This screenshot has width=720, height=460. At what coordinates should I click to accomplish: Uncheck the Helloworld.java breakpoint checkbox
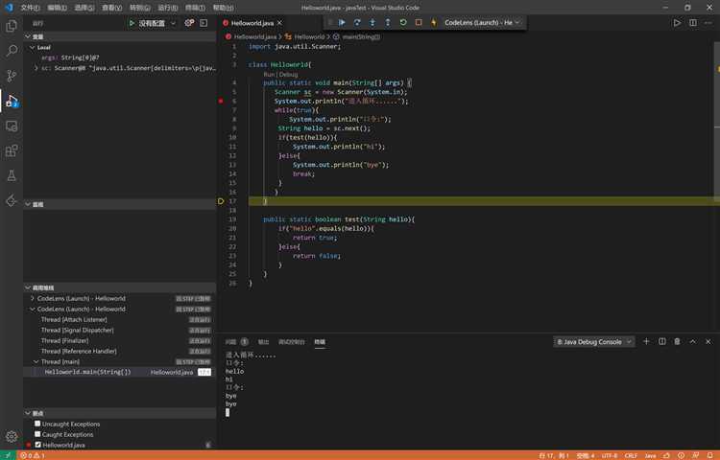coord(37,445)
